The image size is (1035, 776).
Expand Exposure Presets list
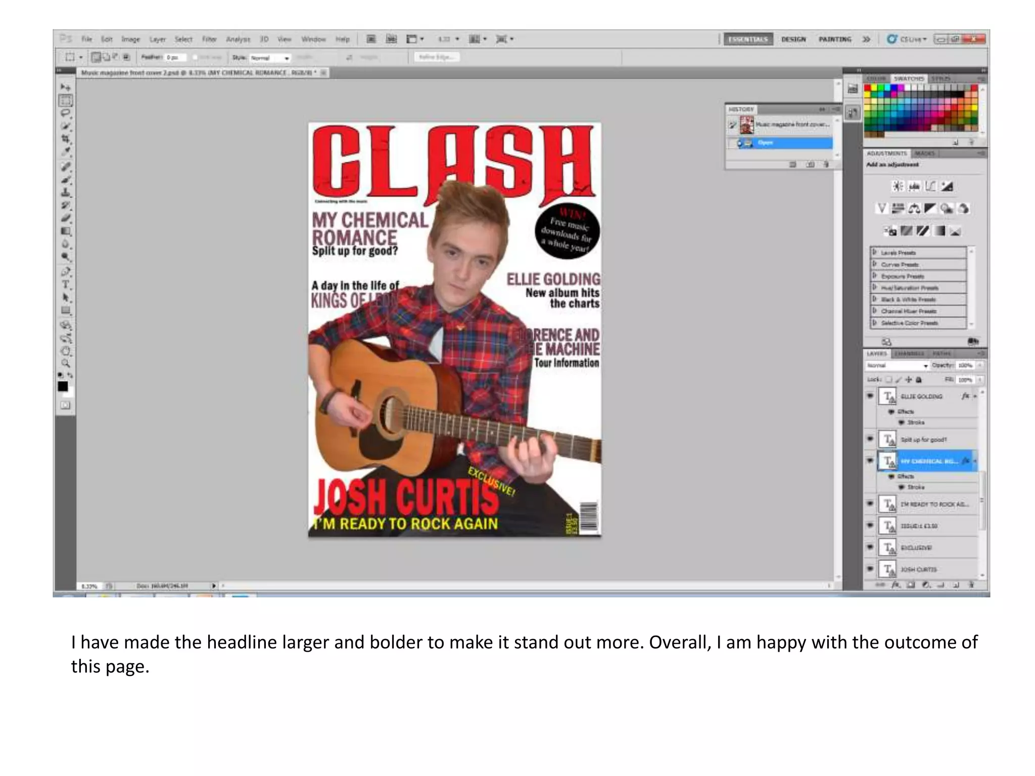(x=875, y=276)
